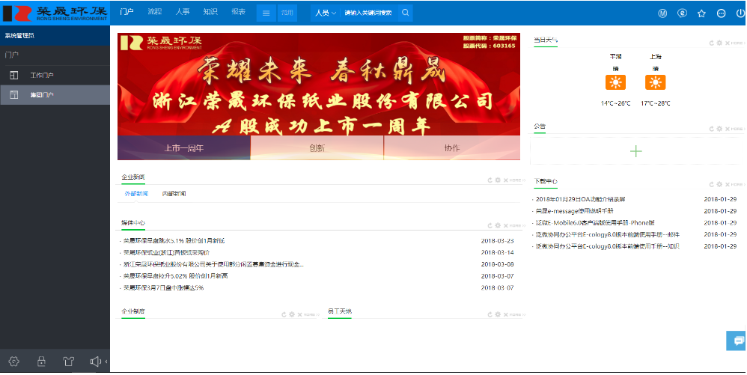Click the power logout icon

(x=740, y=13)
